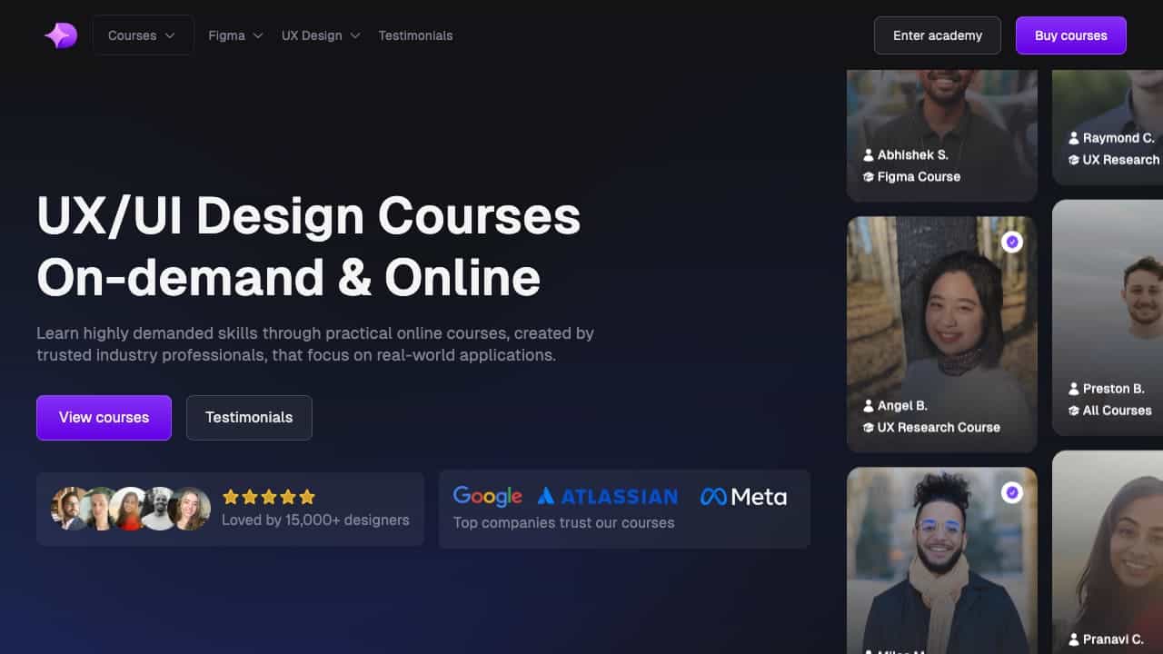Click the five-star rating icons
This screenshot has height=654, width=1163.
269,497
